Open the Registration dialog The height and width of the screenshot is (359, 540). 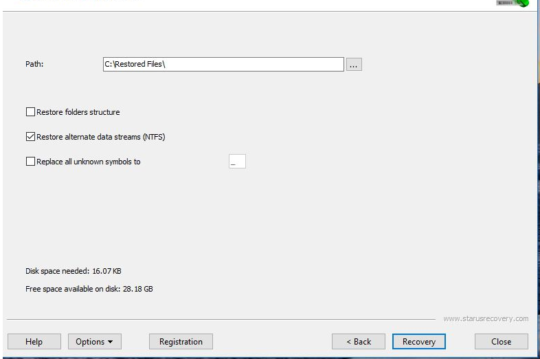click(181, 341)
